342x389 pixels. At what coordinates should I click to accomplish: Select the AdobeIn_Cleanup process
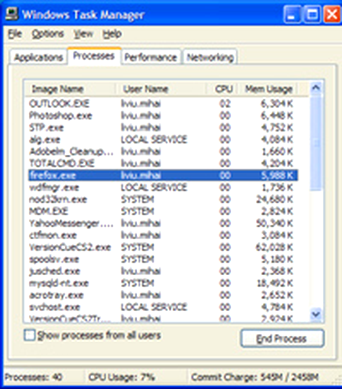[163, 152]
